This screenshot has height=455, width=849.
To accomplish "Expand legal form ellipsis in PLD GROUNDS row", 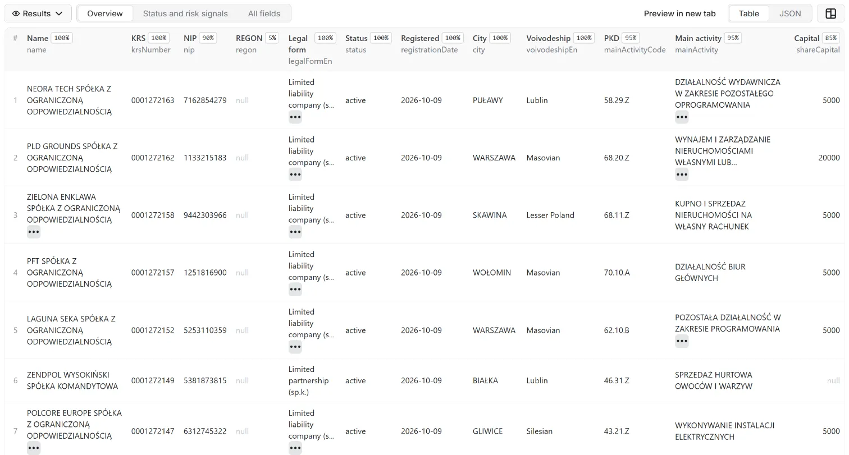I will click(x=295, y=174).
